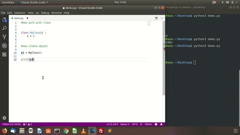The height and width of the screenshot is (135, 240).
Task: Open the Go menu
Action: click(x=37, y=13)
